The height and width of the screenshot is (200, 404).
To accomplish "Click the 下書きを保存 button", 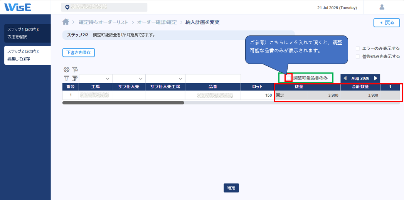I will tap(79, 52).
